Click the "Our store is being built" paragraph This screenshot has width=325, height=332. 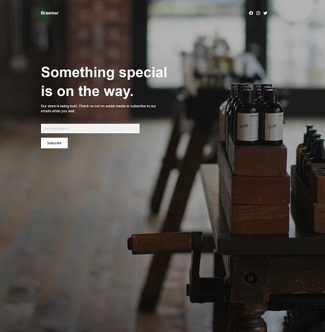click(98, 109)
